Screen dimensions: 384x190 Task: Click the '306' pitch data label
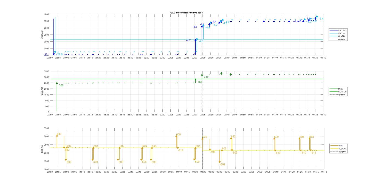(x=61, y=86)
